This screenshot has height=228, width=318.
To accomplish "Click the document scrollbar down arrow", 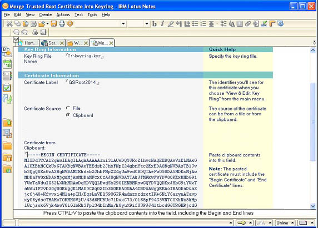I will (x=313, y=206).
